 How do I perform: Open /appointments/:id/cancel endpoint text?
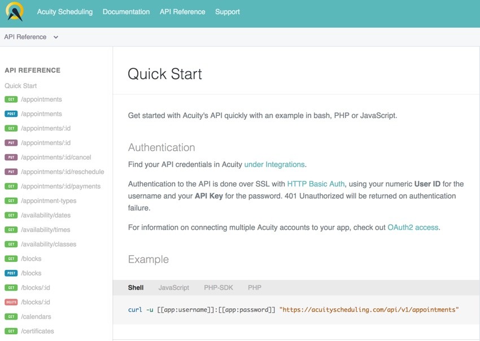pos(56,157)
